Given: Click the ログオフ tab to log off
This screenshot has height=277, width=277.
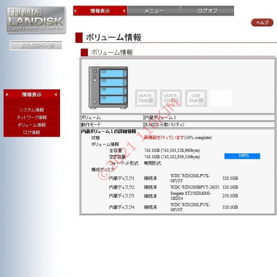Looking at the screenshot, I should tap(208, 11).
